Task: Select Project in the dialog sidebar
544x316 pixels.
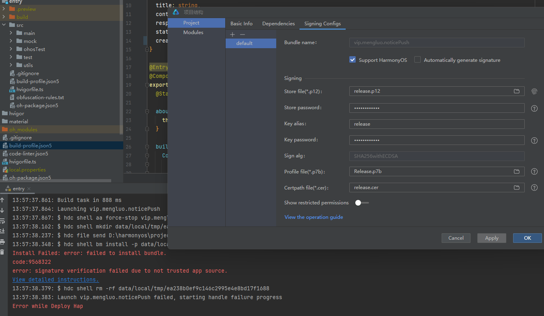Action: (196, 23)
